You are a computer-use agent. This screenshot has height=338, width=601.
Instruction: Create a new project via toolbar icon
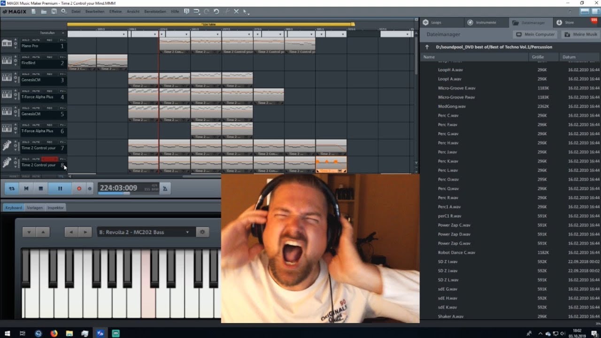(34, 11)
